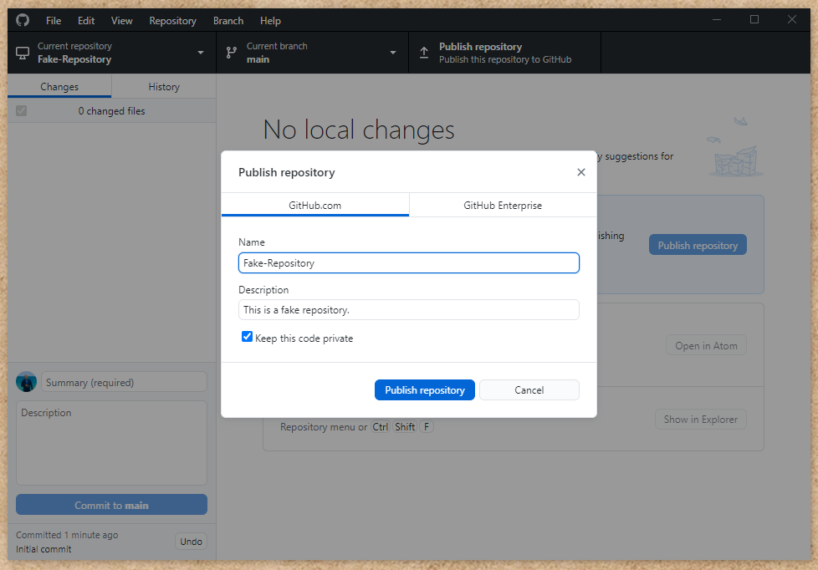Click Show in Explorer button

pyautogui.click(x=701, y=420)
